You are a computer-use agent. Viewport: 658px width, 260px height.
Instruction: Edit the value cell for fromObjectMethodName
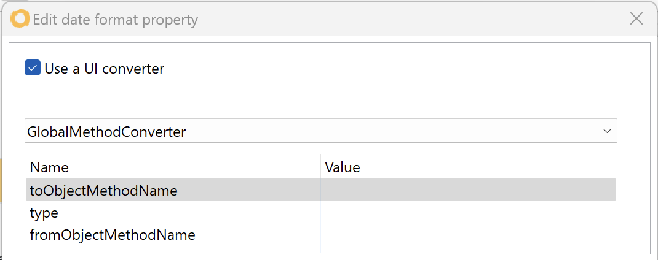467,234
